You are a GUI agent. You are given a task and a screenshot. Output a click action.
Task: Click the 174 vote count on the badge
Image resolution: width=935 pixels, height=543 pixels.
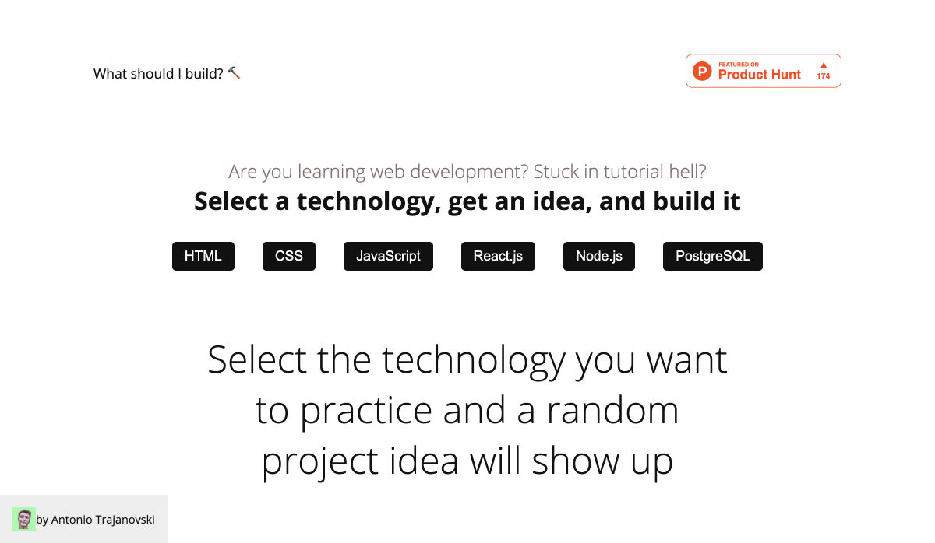click(x=823, y=76)
